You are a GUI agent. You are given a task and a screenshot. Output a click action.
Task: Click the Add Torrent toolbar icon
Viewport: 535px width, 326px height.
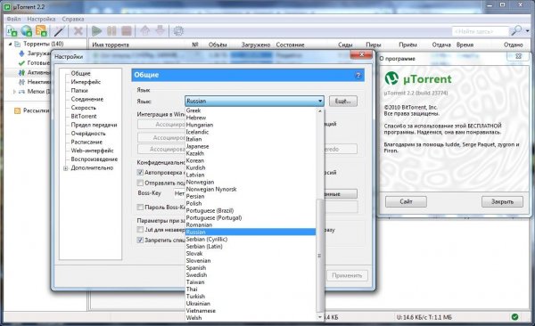12,31
